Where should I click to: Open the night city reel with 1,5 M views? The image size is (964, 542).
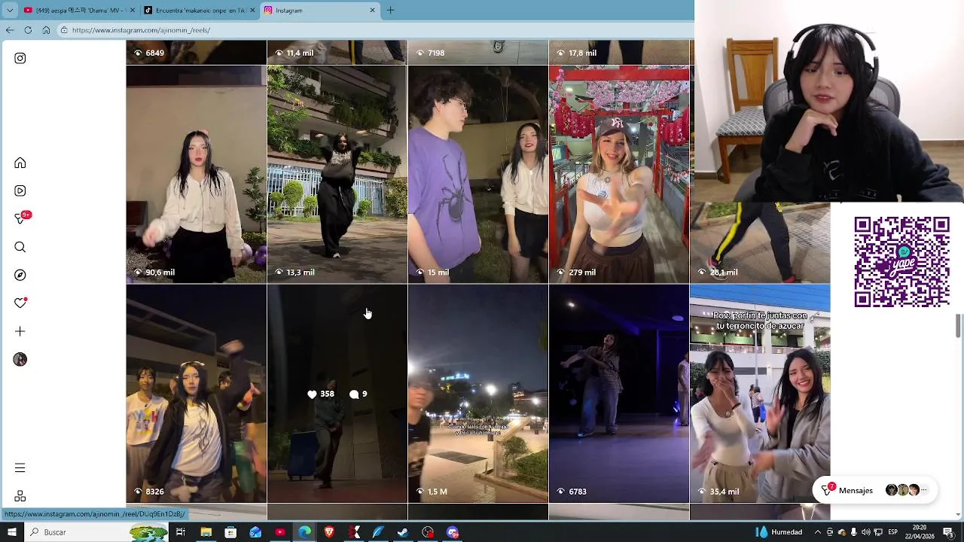click(477, 393)
